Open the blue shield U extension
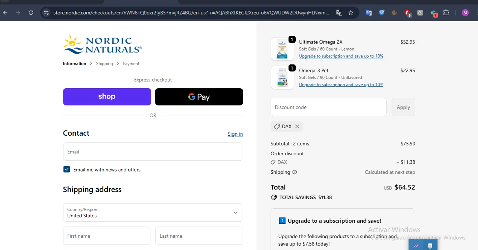The height and width of the screenshot is (250, 478). [x=382, y=13]
